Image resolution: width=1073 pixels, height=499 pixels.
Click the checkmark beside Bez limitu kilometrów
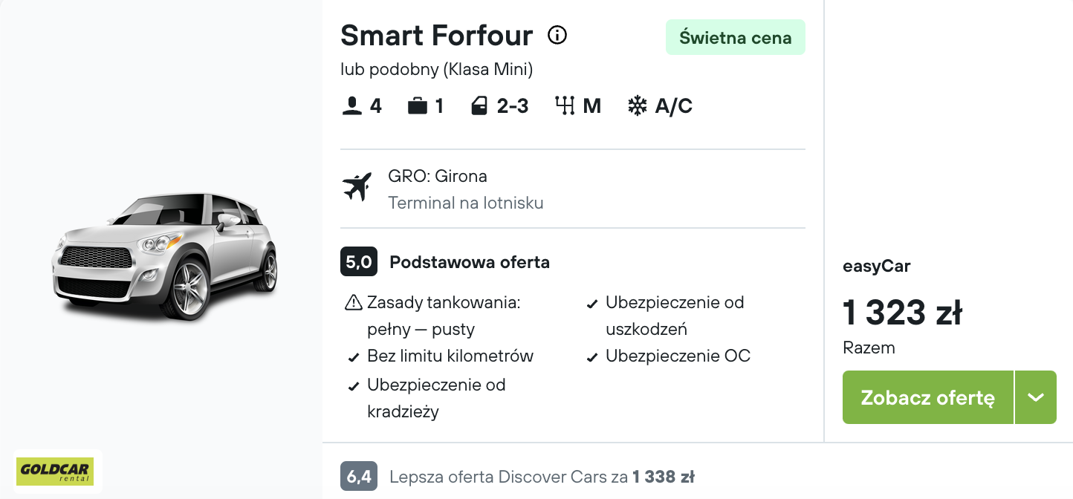[x=353, y=356]
